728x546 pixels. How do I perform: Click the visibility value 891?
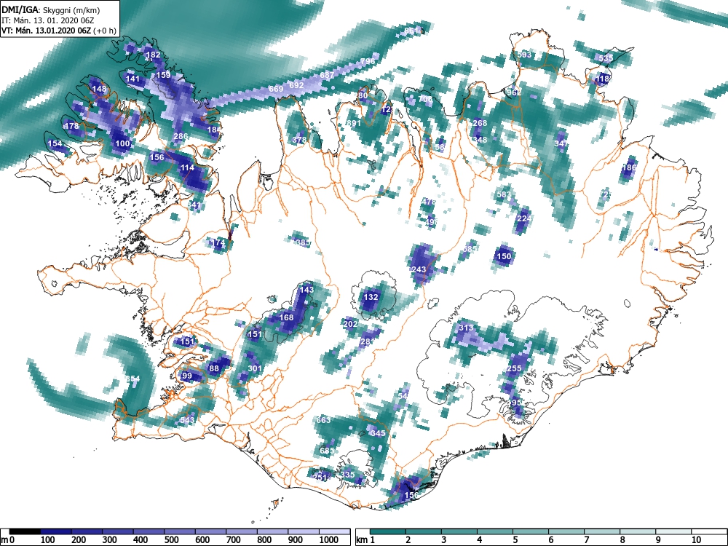click(x=354, y=123)
